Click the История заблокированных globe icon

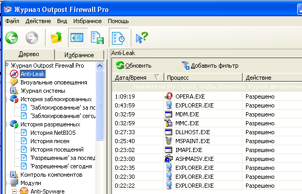(x=14, y=99)
